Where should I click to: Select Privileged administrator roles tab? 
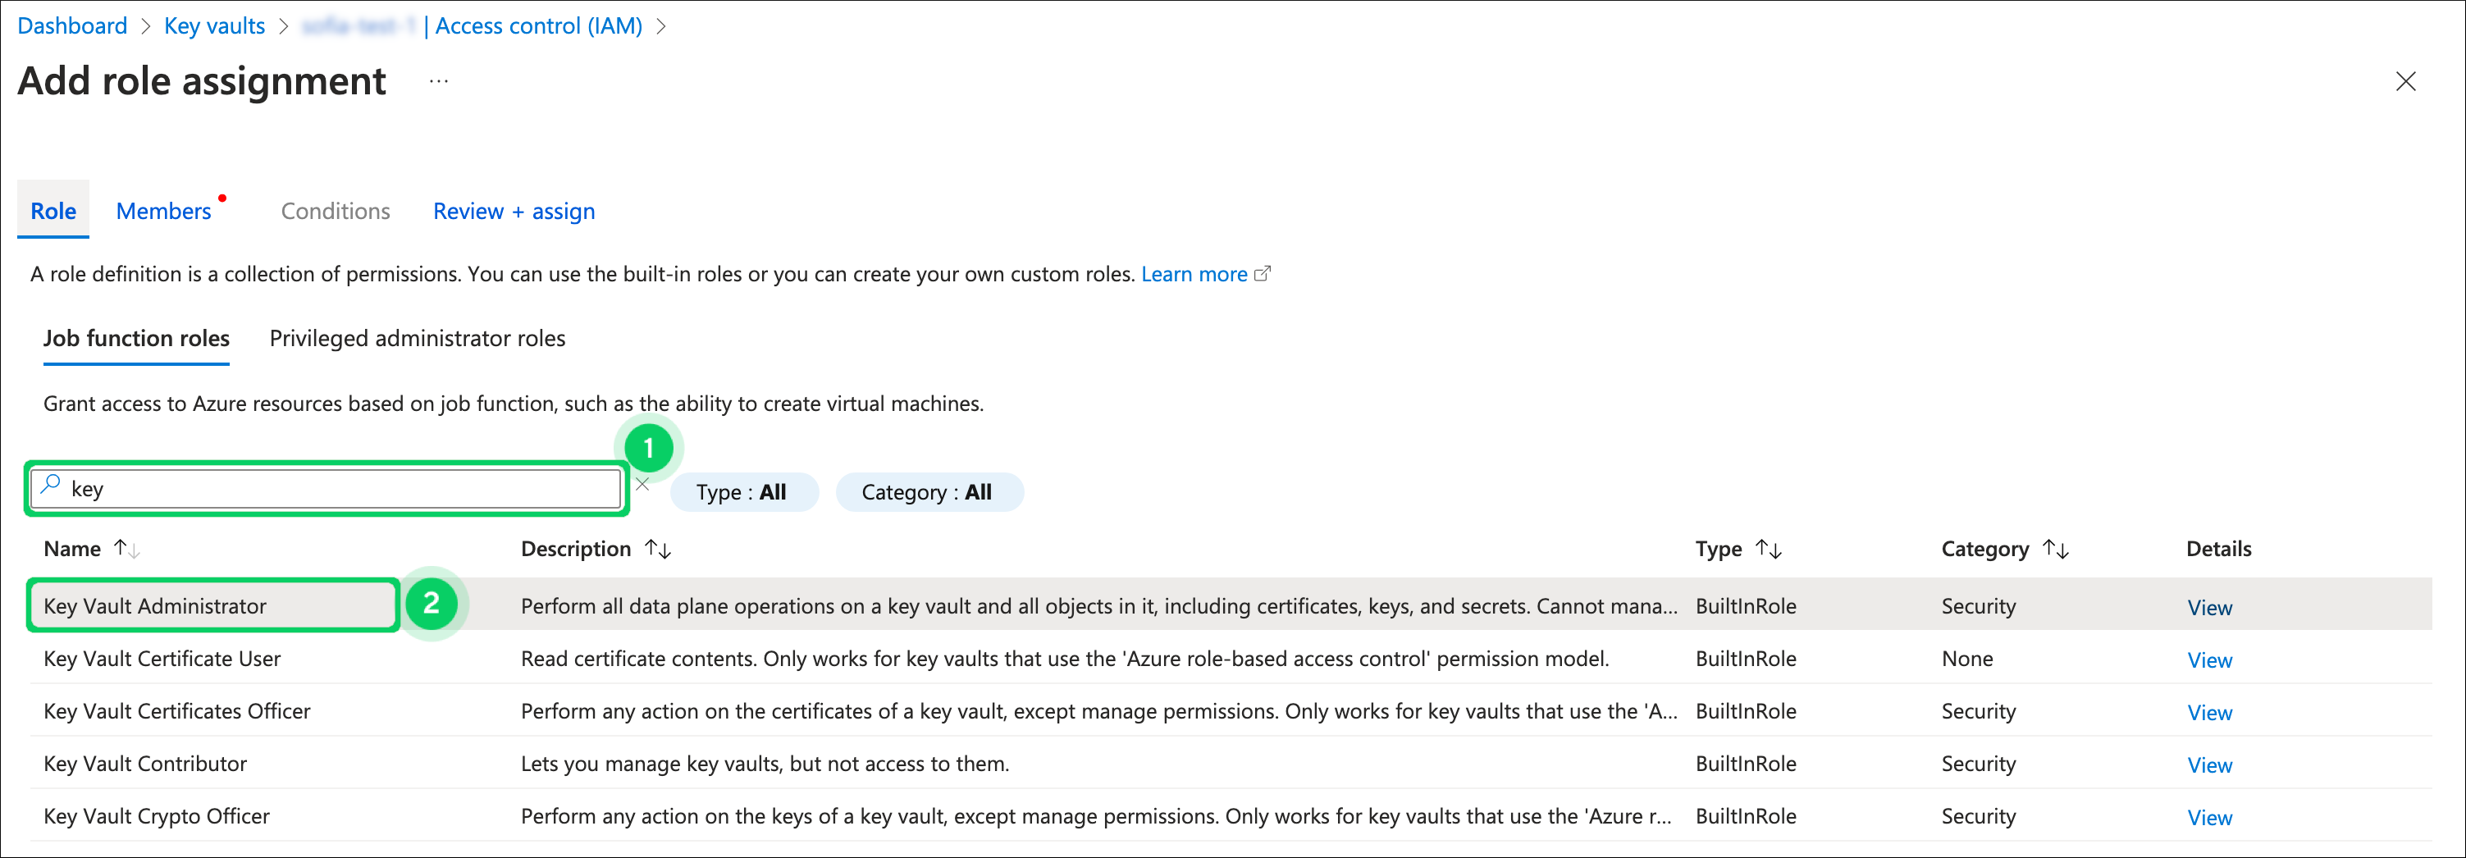[x=417, y=339]
